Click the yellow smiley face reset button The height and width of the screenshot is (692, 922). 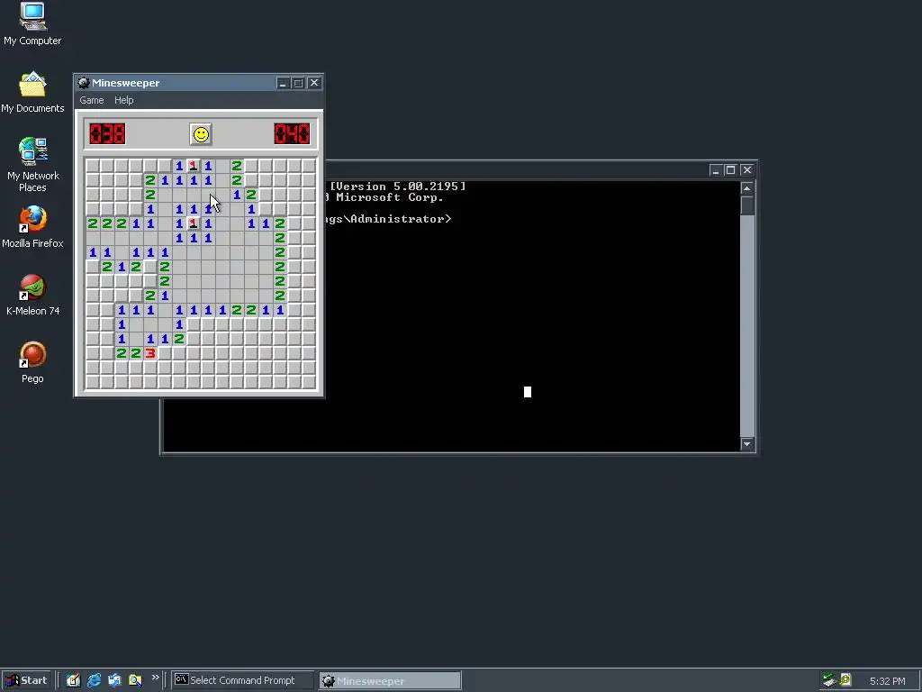[x=201, y=134]
